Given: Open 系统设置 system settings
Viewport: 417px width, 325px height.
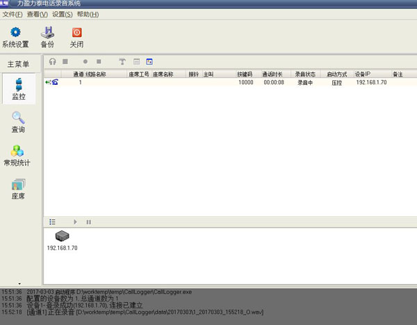Looking at the screenshot, I should click(x=15, y=36).
